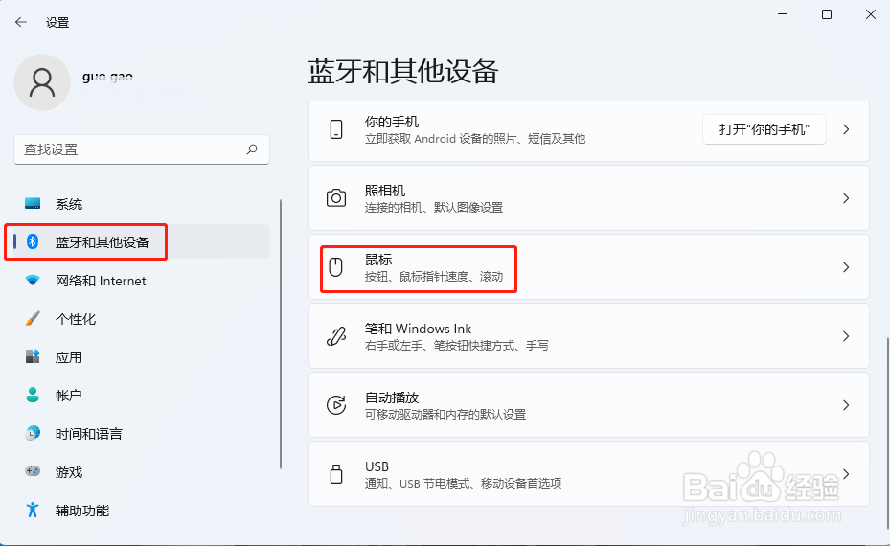This screenshot has height=546, width=890.
Task: Click the user profile avatar icon
Action: [x=42, y=82]
